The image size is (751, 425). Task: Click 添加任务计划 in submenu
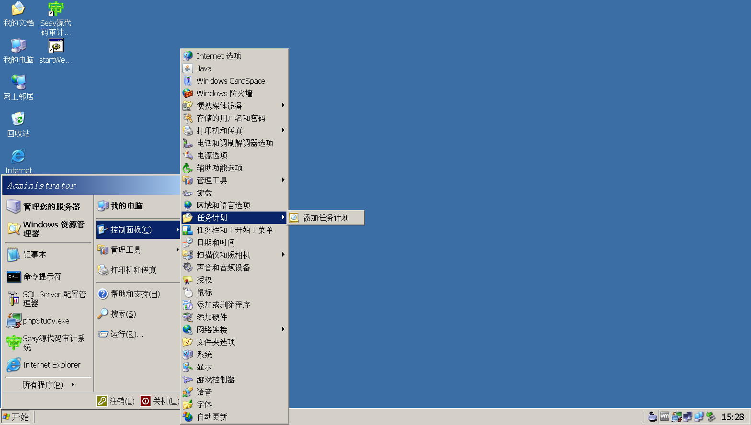point(326,218)
